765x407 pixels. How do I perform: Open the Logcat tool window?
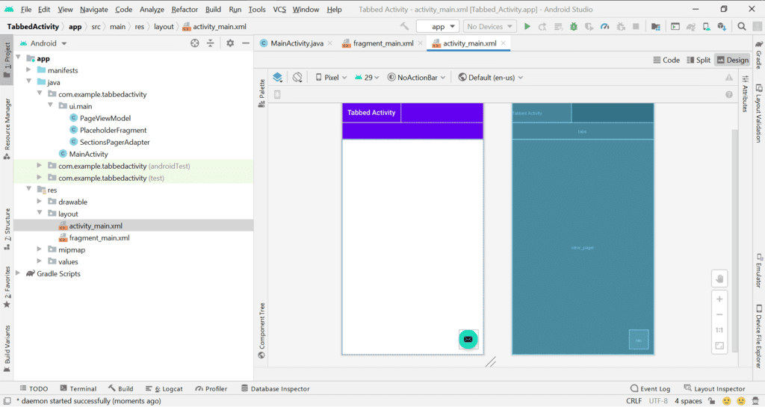164,388
